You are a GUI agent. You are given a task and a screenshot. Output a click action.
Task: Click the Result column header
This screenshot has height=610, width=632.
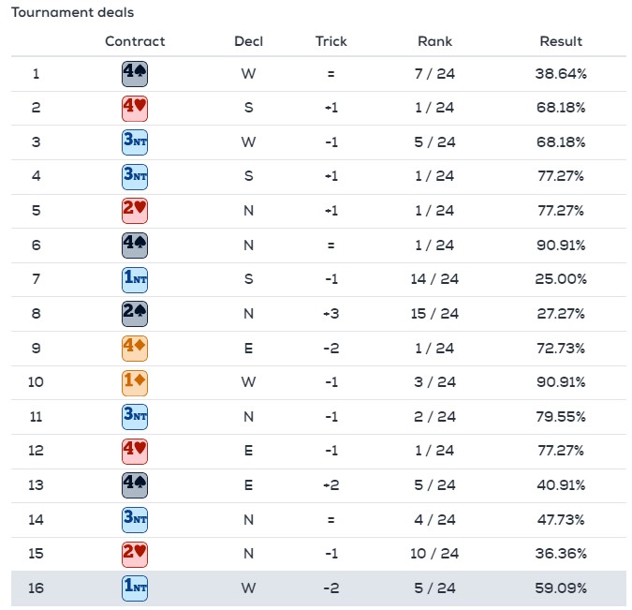click(x=561, y=41)
